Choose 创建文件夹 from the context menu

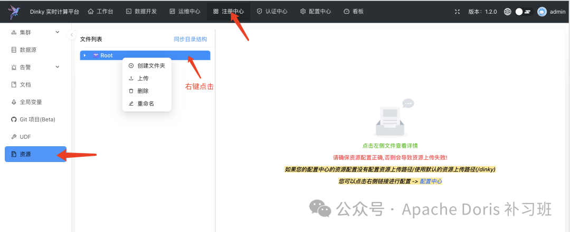147,66
